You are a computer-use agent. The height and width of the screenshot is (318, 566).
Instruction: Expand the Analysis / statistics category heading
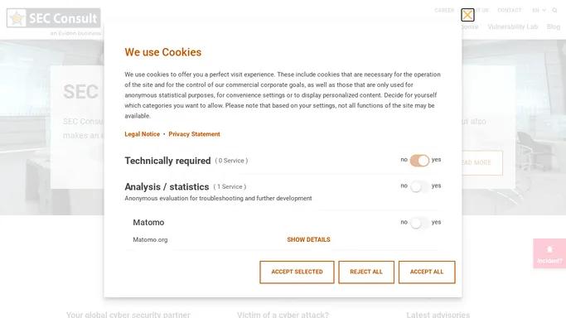(167, 187)
